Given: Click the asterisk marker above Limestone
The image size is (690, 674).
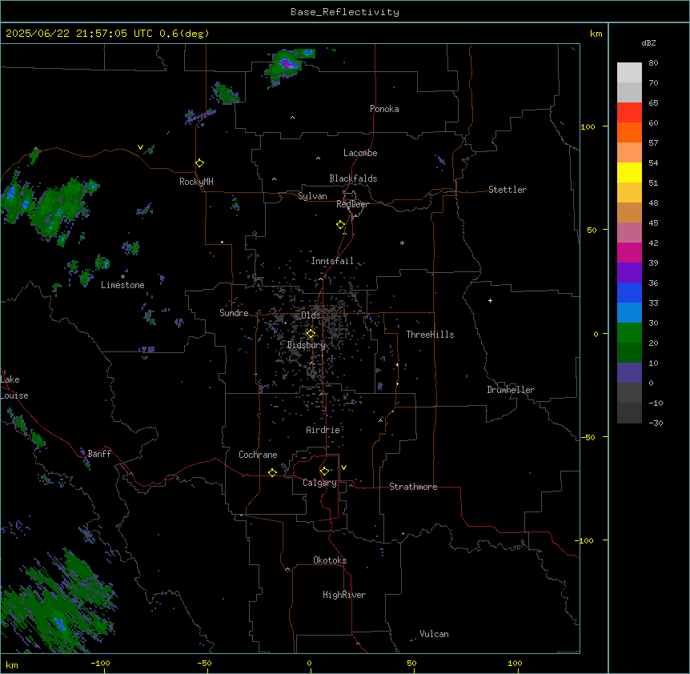Looking at the screenshot, I should 122,277.
